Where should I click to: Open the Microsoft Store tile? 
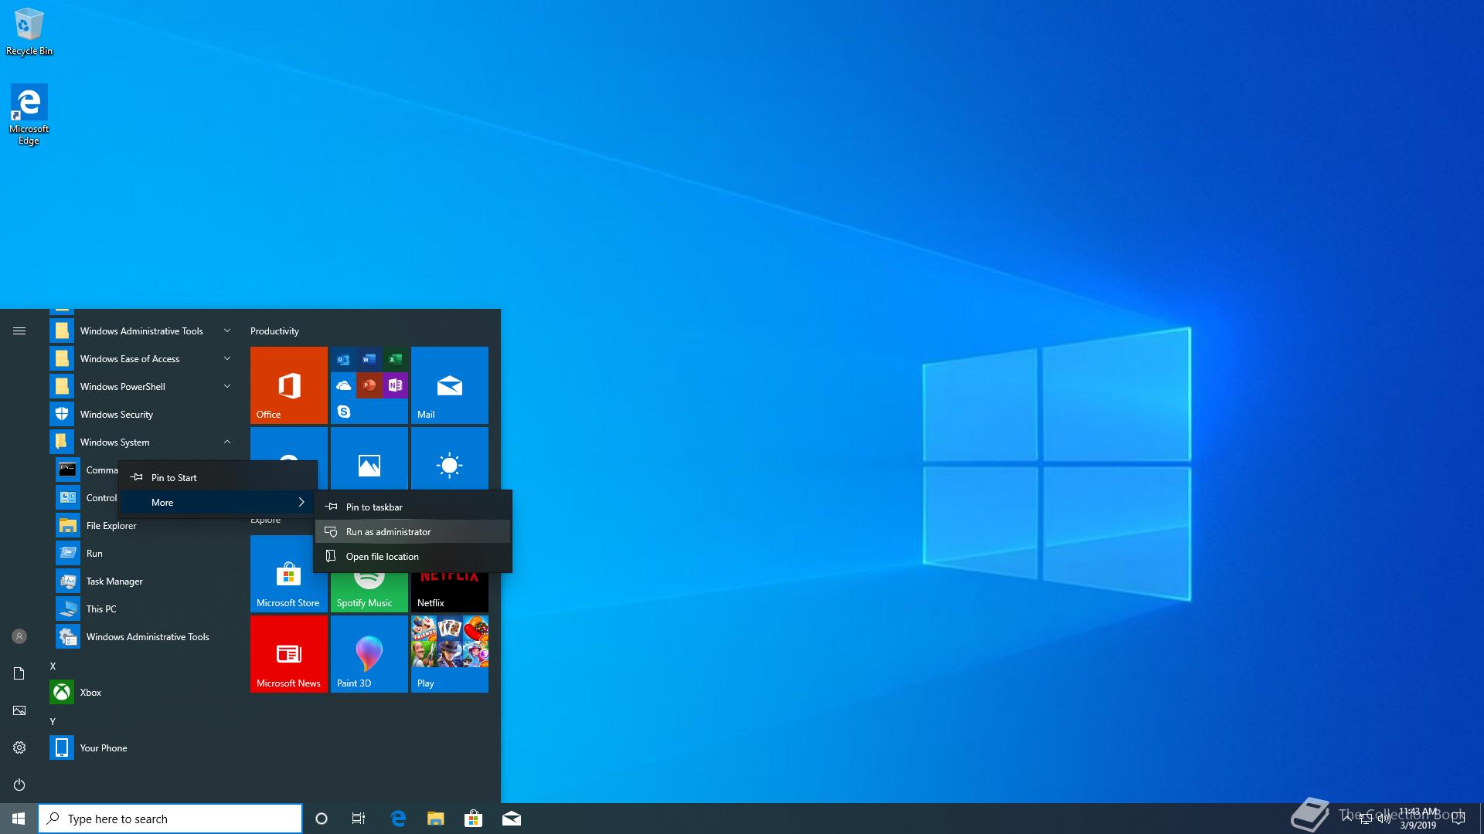point(289,574)
